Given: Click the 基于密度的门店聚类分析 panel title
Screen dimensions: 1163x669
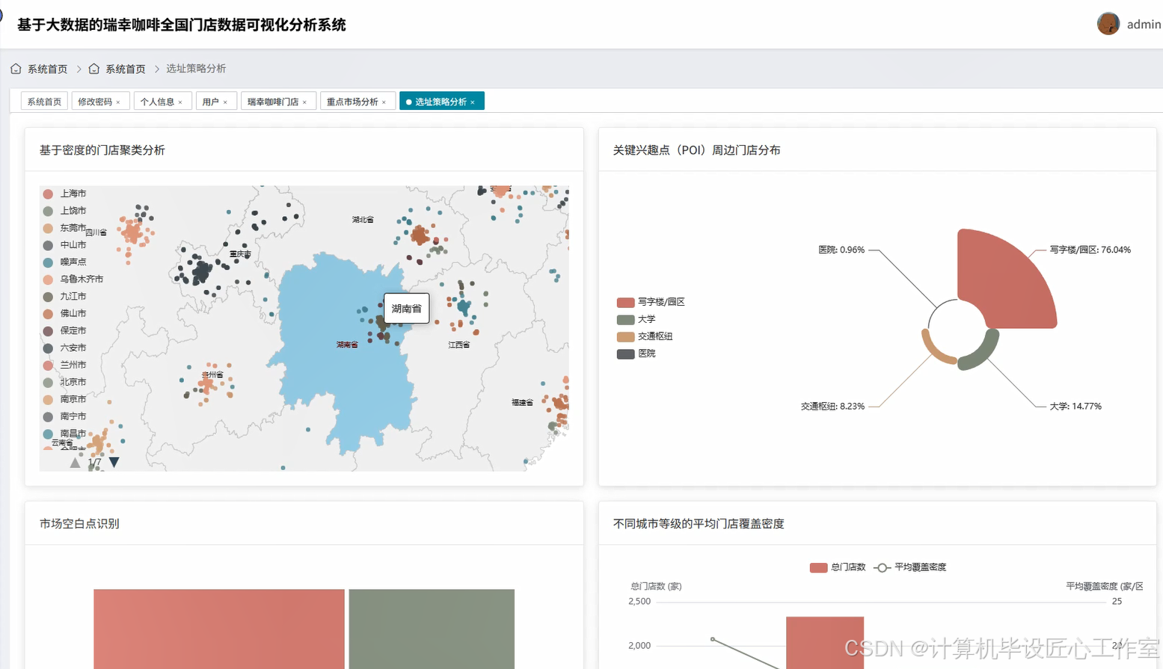Looking at the screenshot, I should pos(102,150).
